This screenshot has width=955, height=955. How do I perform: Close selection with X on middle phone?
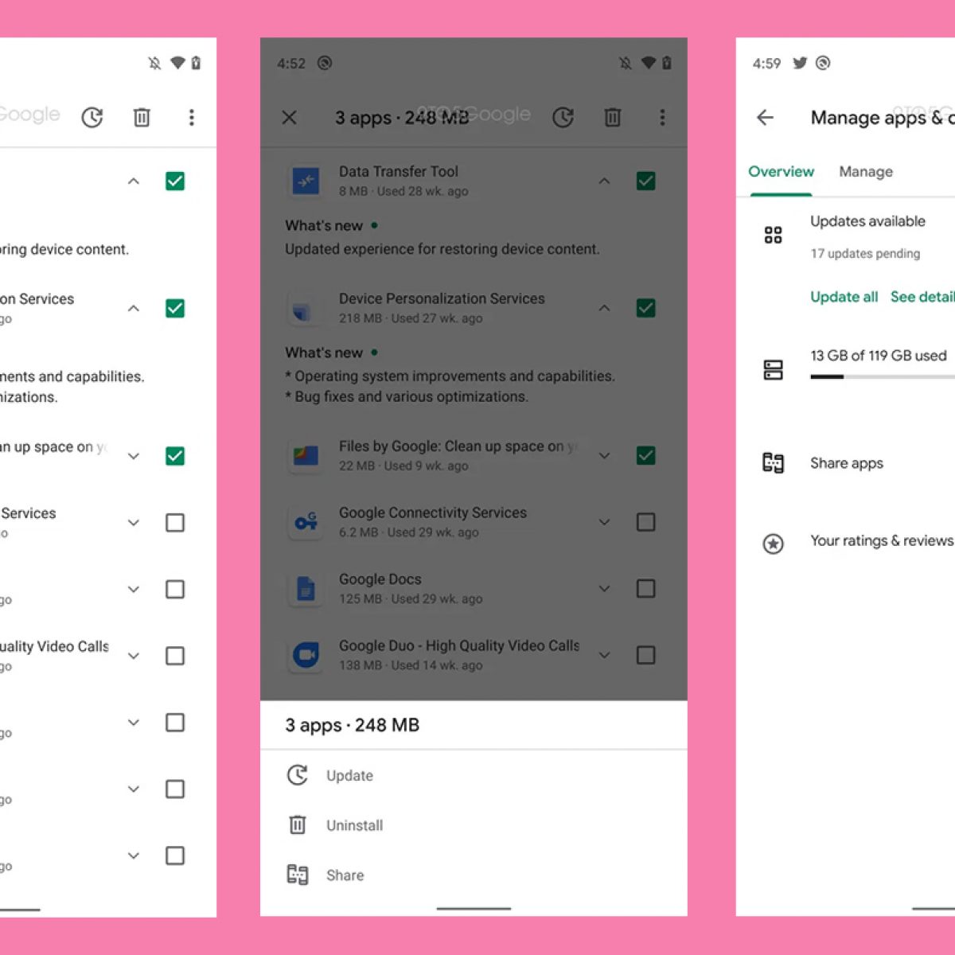pyautogui.click(x=290, y=118)
